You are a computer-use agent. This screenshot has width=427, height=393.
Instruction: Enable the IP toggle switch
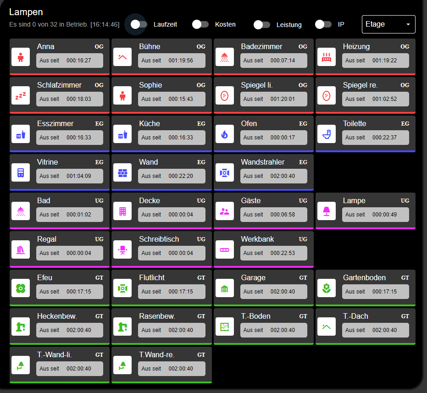pyautogui.click(x=323, y=24)
